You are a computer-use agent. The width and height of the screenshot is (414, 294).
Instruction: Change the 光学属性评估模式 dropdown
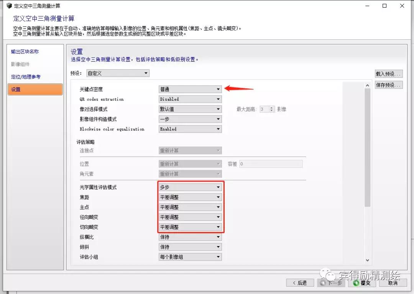click(x=190, y=187)
